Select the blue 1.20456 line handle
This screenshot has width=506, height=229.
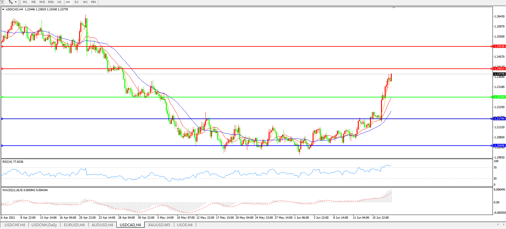tap(2, 146)
